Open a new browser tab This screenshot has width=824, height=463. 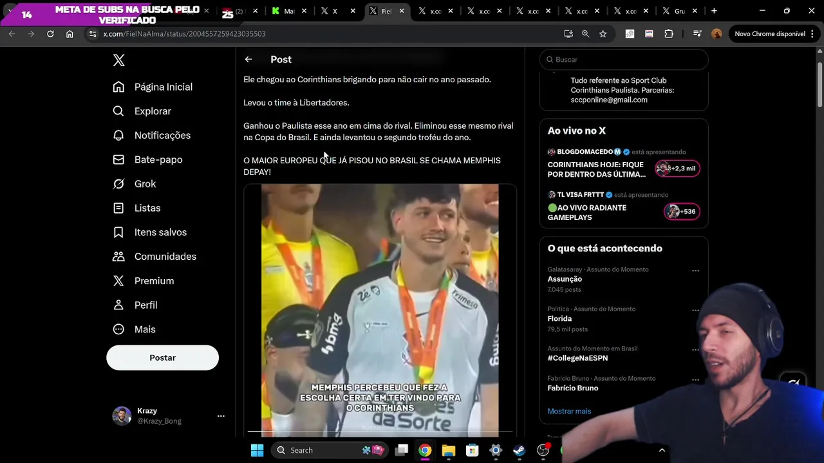click(714, 11)
